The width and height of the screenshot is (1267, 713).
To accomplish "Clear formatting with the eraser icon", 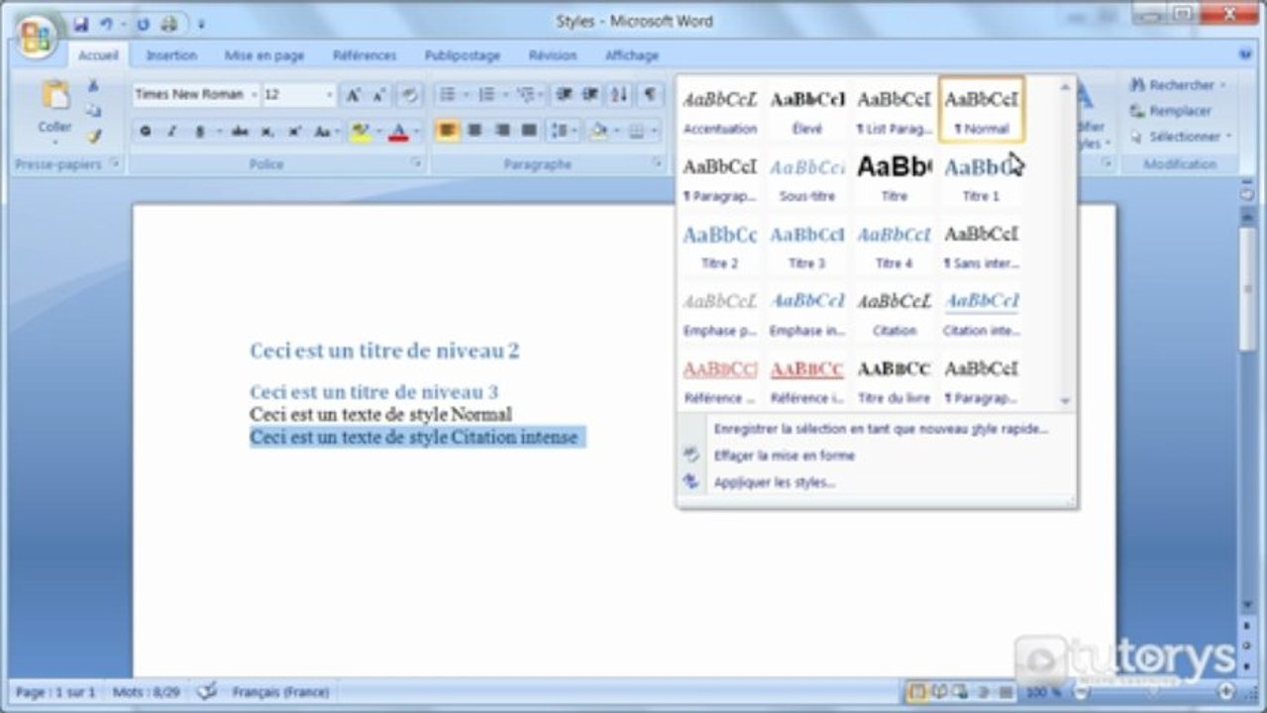I will 410,95.
